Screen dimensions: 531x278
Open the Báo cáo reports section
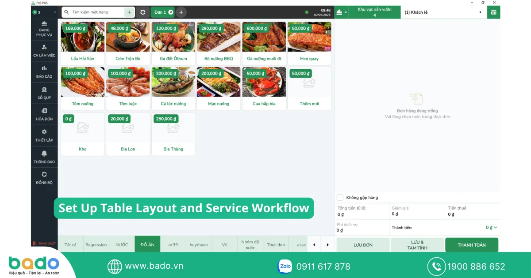44,71
